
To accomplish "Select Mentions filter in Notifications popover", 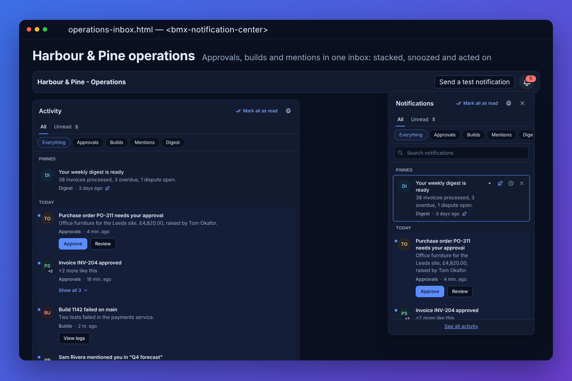I will (x=501, y=135).
